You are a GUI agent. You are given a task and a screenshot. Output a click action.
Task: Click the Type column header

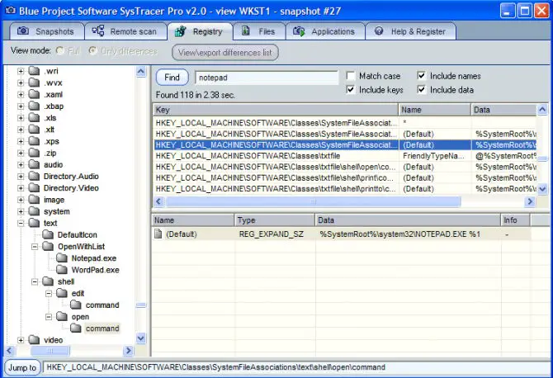coord(274,220)
